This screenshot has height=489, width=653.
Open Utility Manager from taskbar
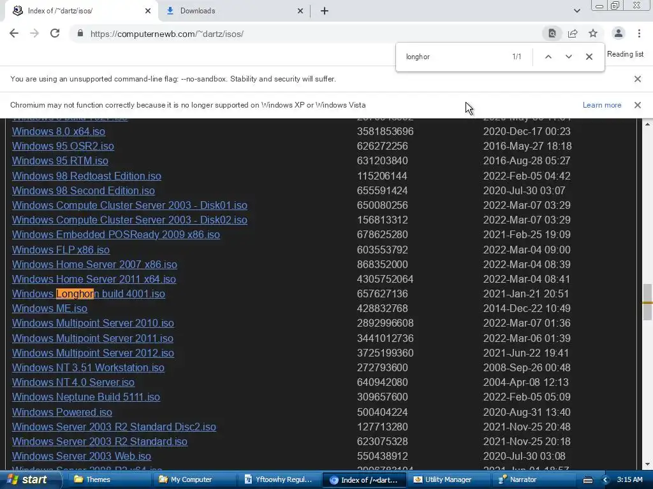448,479
